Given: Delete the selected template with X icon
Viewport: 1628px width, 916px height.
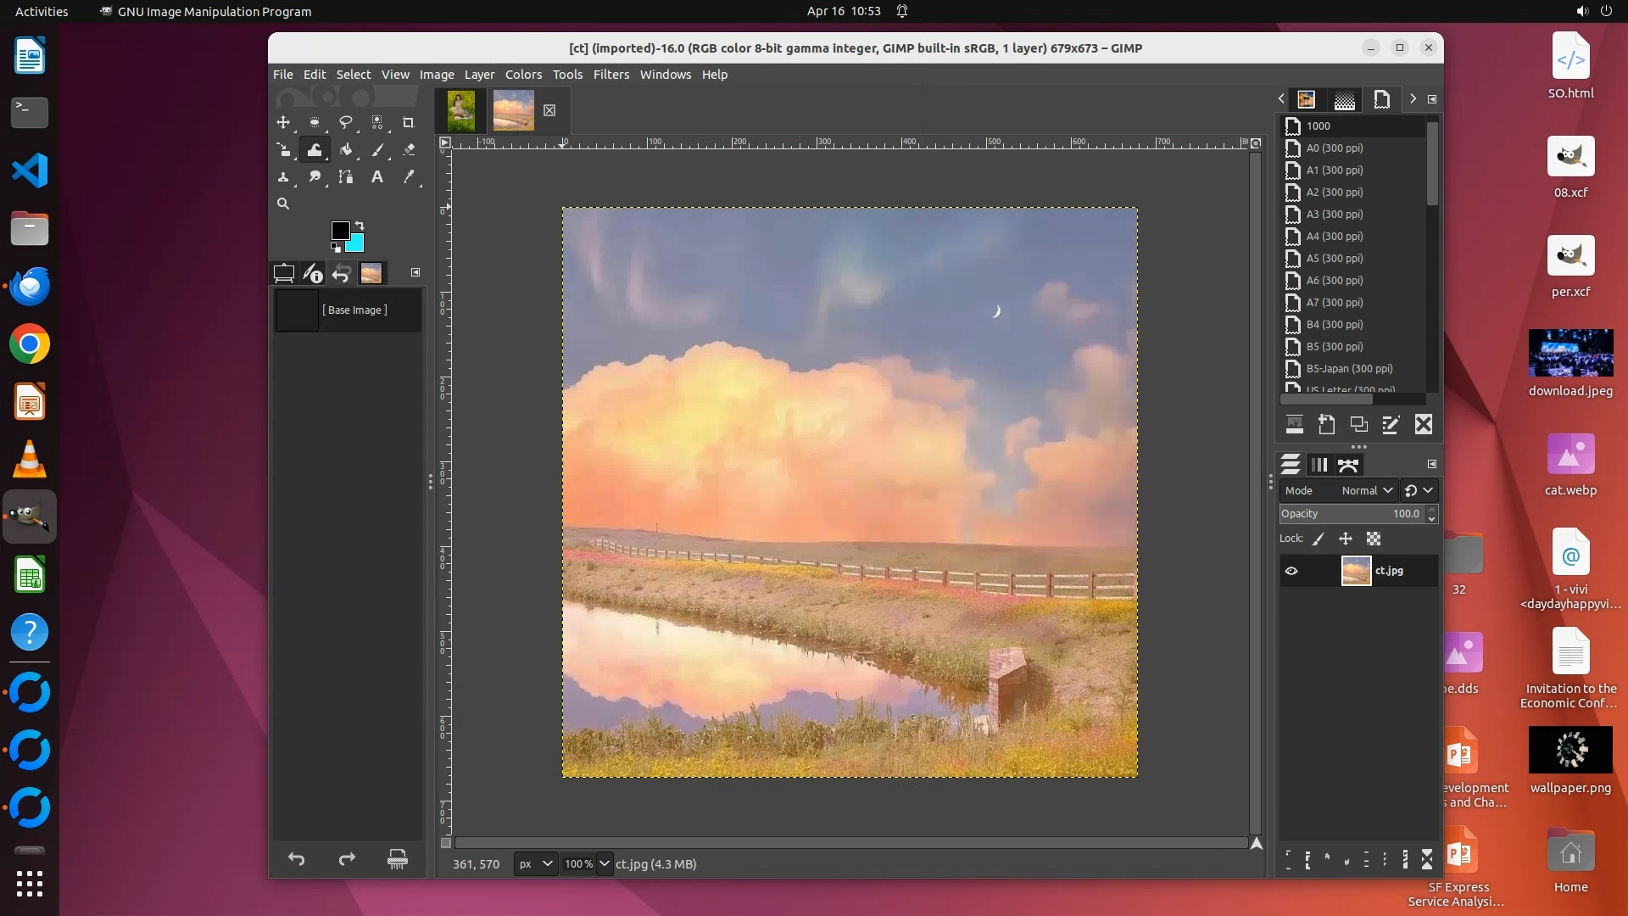Looking at the screenshot, I should [1424, 425].
